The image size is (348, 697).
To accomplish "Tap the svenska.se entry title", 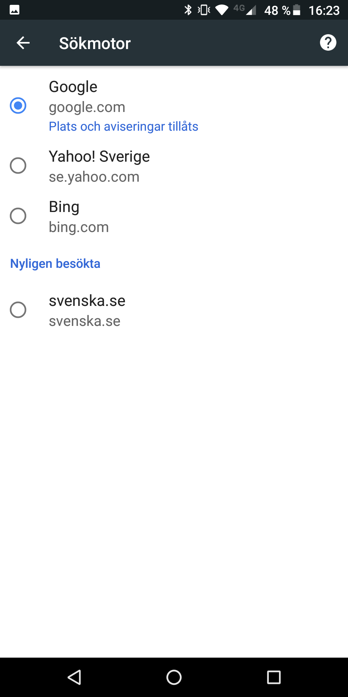I will click(87, 301).
